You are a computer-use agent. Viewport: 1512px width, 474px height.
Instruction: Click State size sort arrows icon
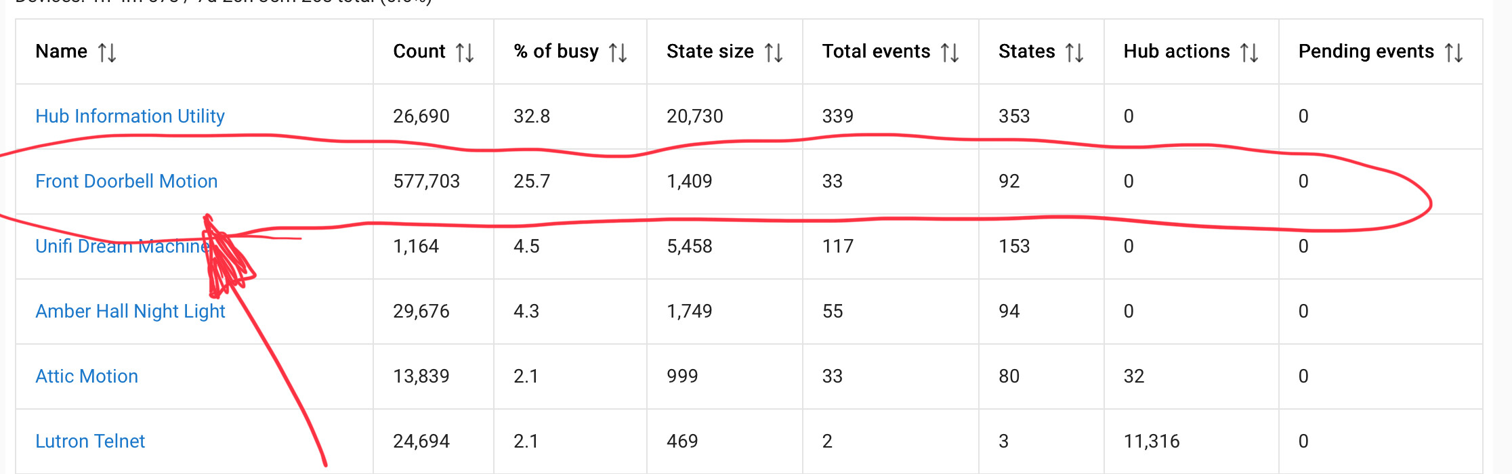point(774,52)
